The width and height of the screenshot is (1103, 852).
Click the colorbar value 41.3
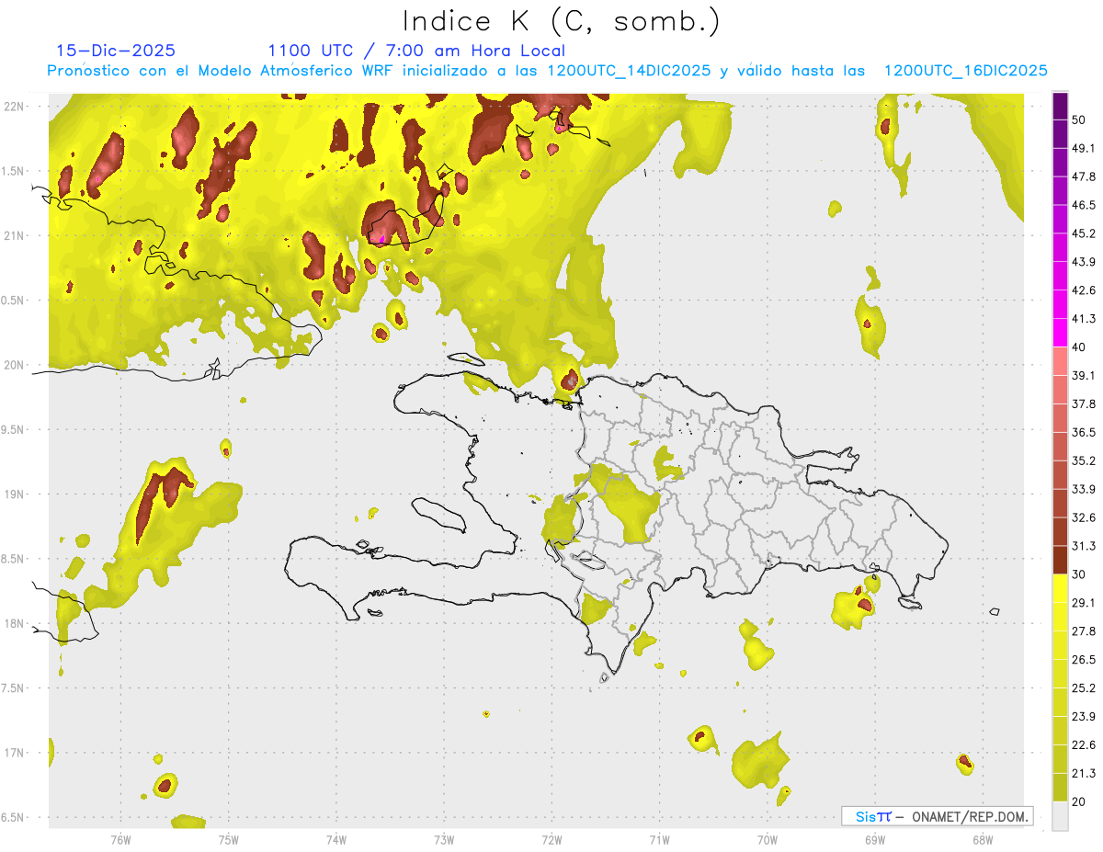click(1084, 319)
